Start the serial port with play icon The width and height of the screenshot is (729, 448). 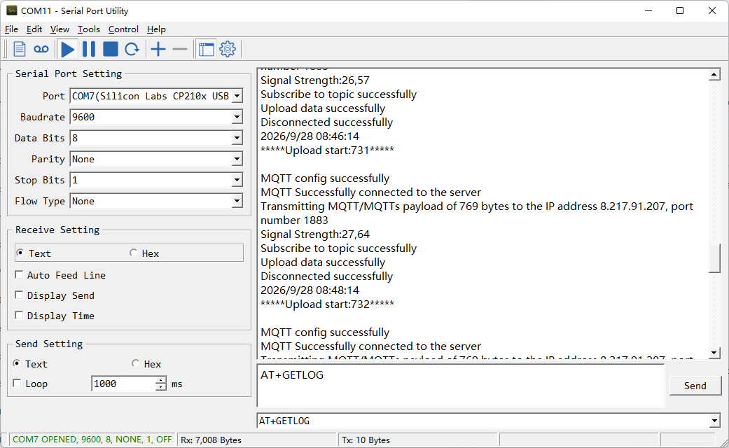coord(67,49)
